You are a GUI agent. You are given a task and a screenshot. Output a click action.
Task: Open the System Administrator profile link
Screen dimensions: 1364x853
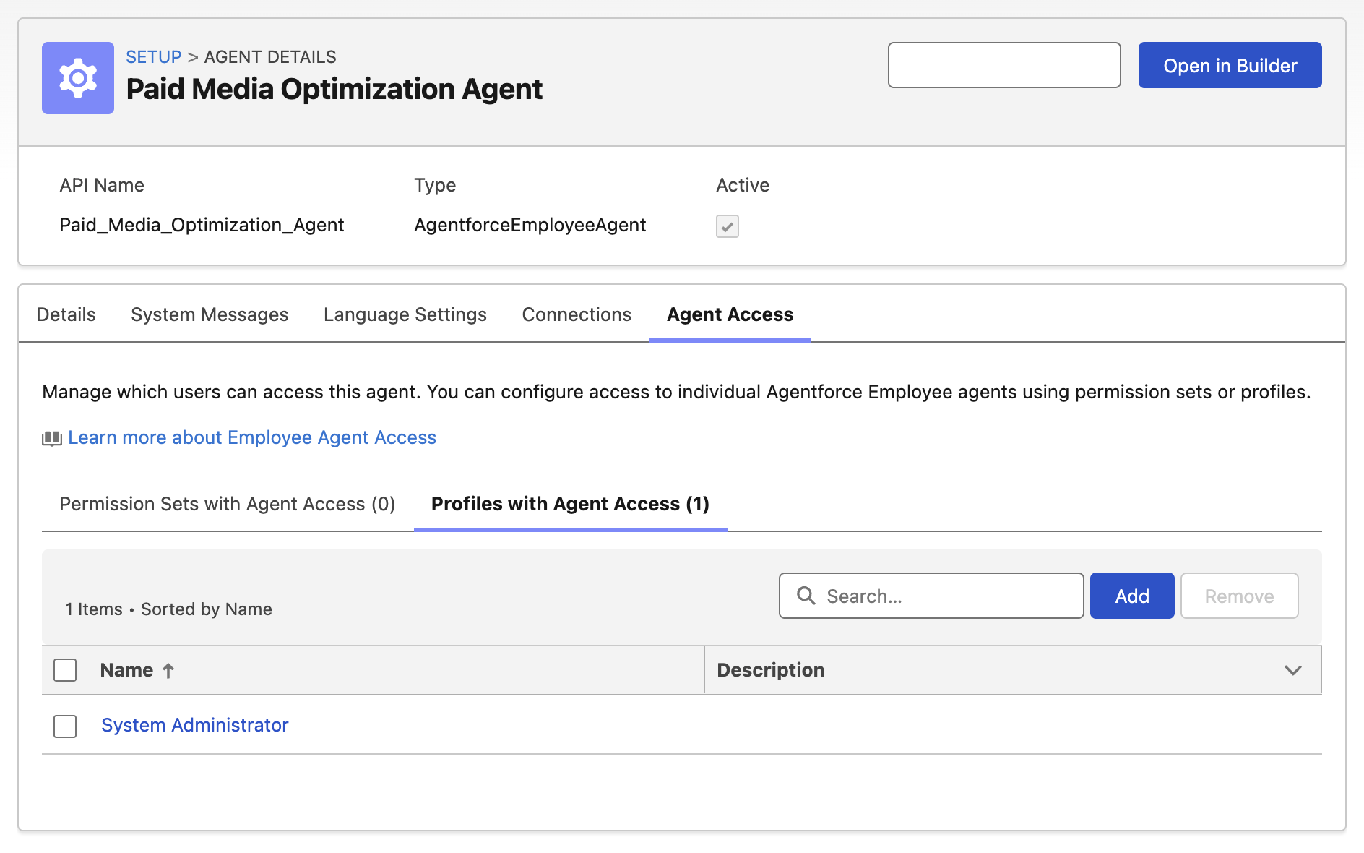pos(194,725)
